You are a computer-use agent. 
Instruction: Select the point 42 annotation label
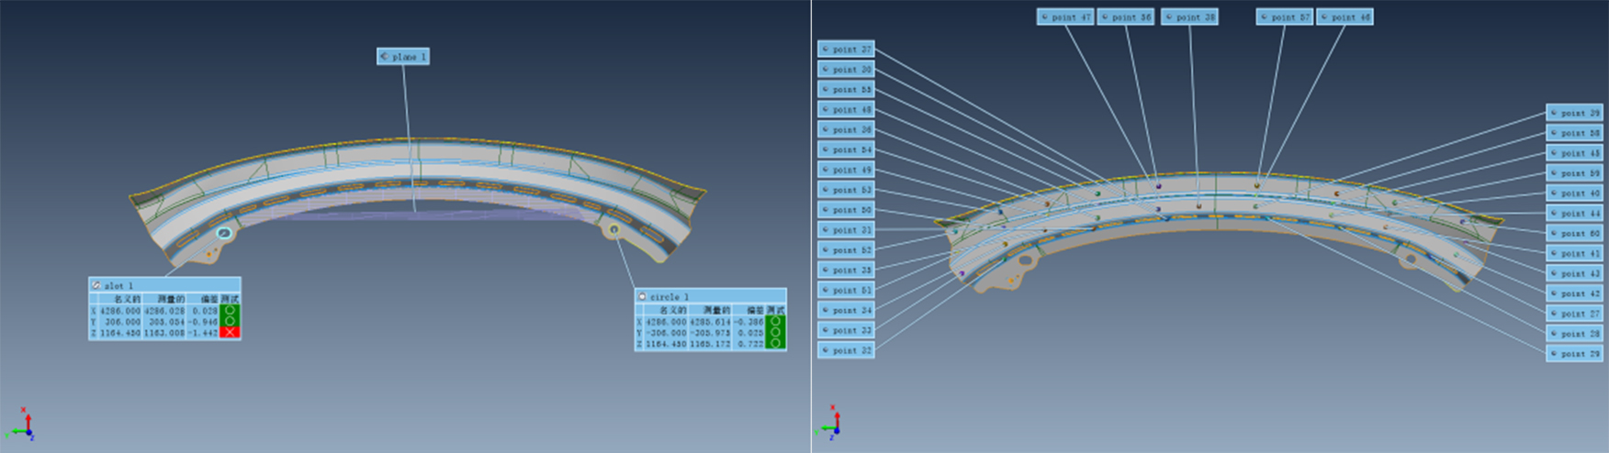1574,293
